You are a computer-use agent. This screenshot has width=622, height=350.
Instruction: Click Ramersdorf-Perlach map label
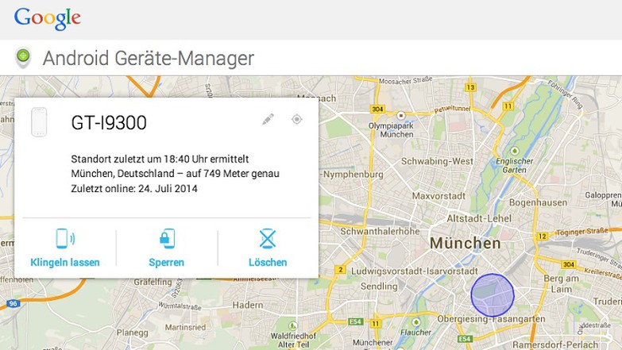click(x=555, y=344)
